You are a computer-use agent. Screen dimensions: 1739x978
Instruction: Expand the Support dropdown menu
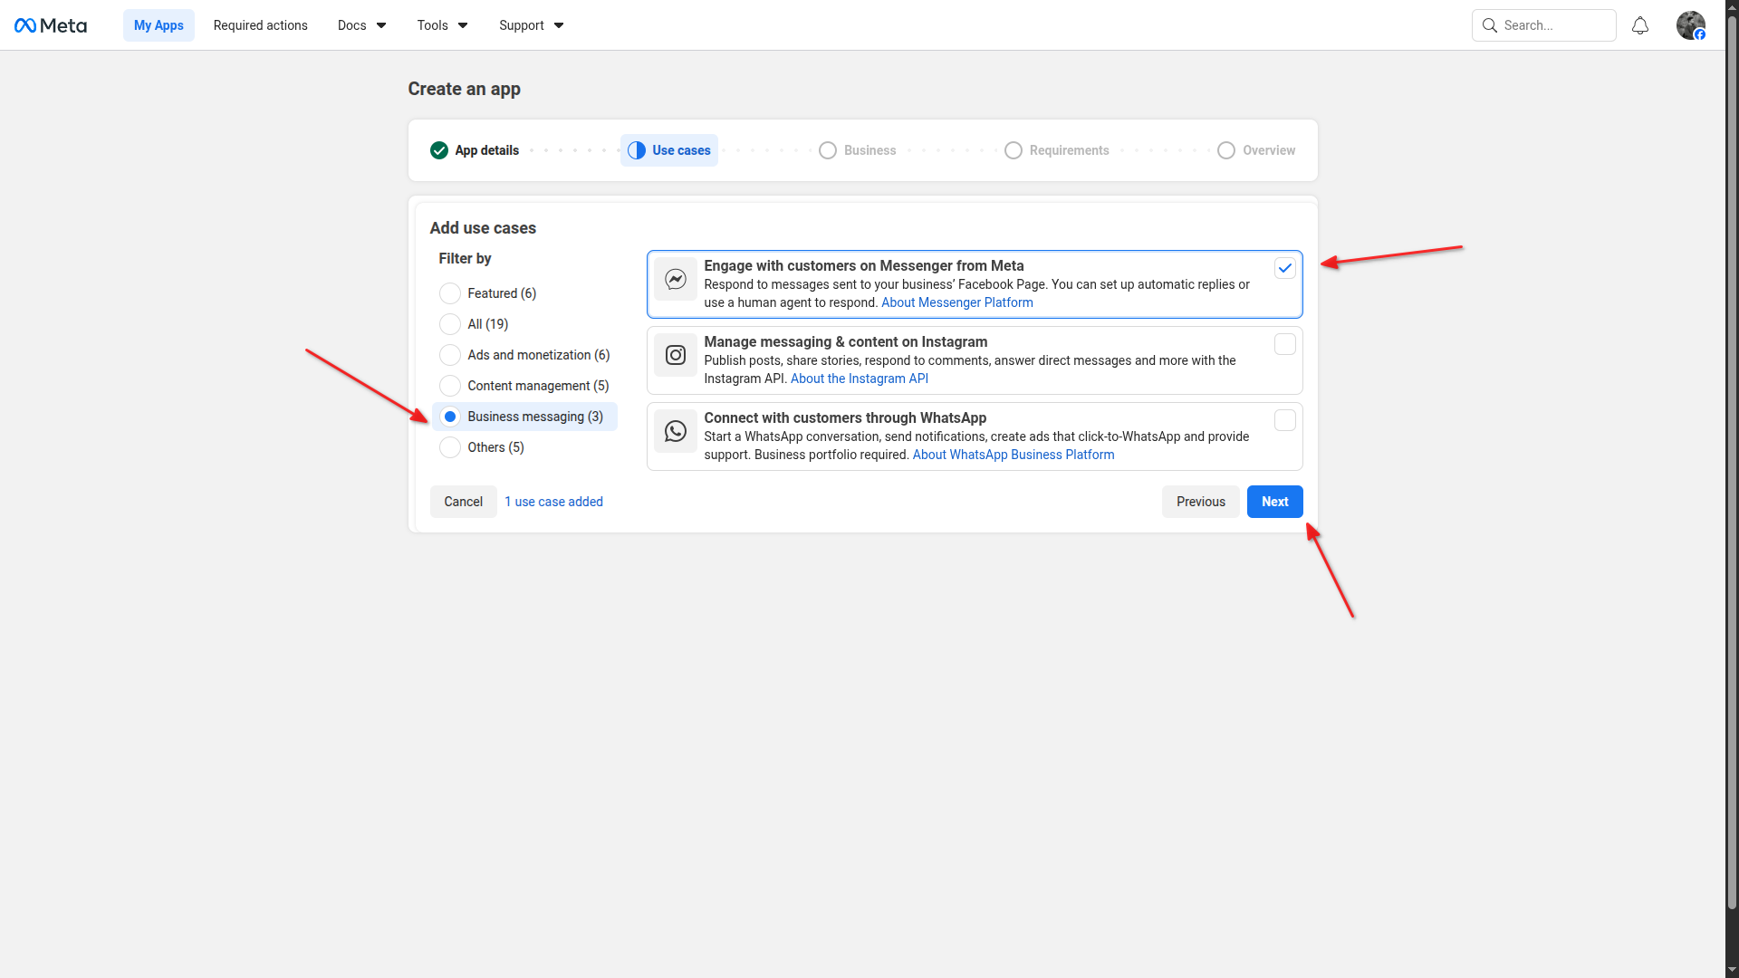[x=531, y=25]
